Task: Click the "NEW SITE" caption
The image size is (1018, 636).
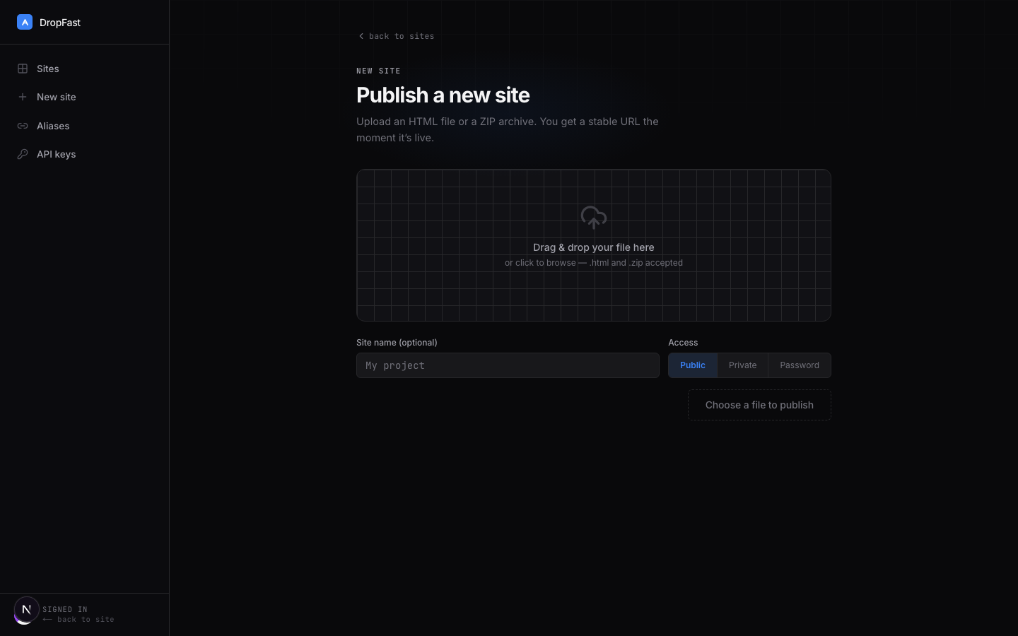Action: 378,71
